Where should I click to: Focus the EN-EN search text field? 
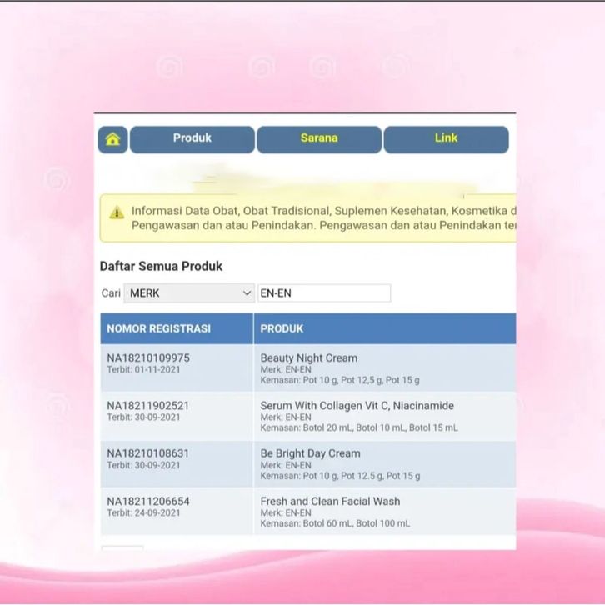[x=323, y=293]
